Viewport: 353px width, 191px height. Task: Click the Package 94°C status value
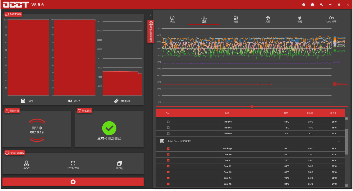[287, 149]
